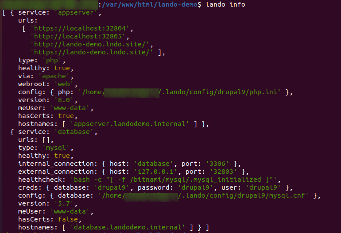
Task: Click the healthcheck bash command string
Action: 173,180
